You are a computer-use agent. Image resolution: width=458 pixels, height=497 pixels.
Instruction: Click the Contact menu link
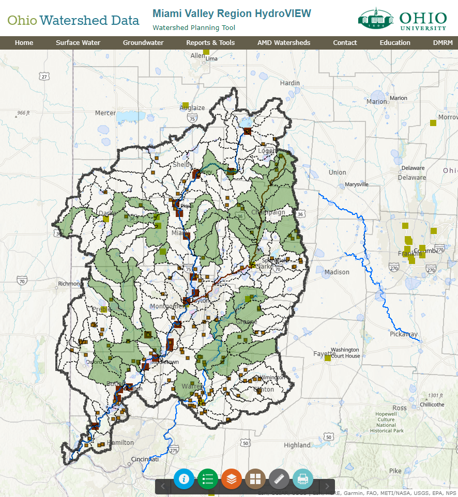click(345, 43)
